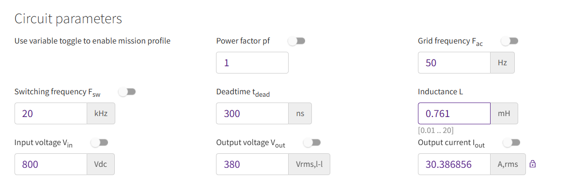Click the ns unit next to Deadtime
This screenshot has width=570, height=192.
[300, 114]
